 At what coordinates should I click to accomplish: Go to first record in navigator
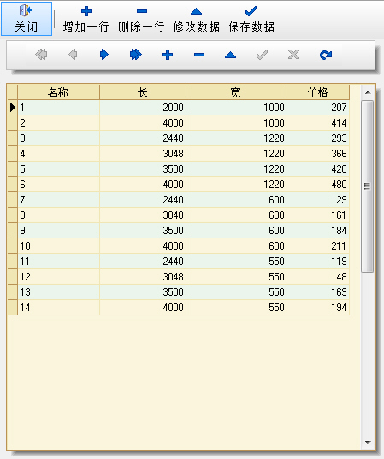pos(41,55)
